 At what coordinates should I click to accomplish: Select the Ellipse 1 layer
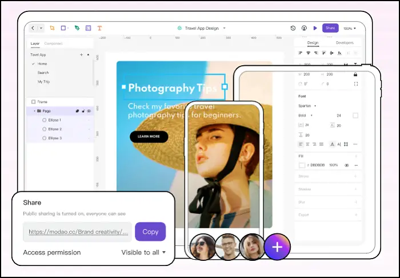tap(60, 120)
